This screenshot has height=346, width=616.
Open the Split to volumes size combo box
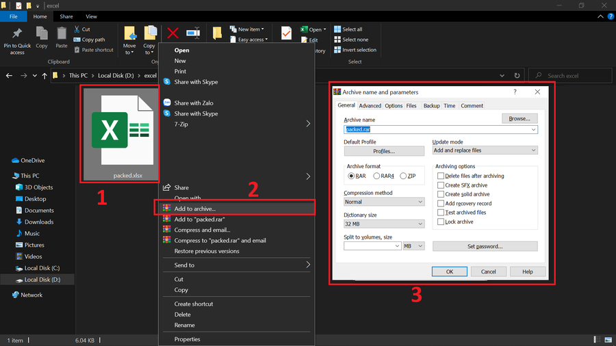[x=372, y=246]
